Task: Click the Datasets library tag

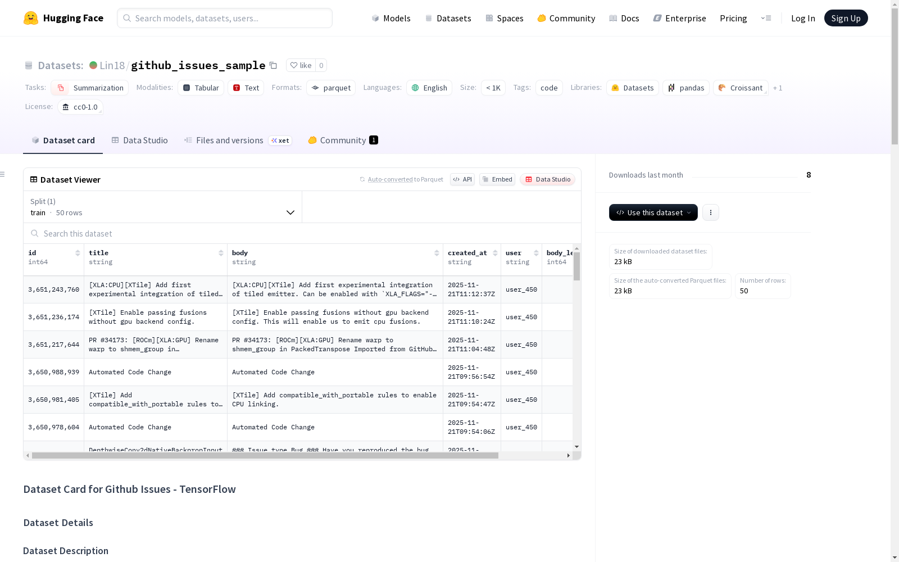Action: 633,88
